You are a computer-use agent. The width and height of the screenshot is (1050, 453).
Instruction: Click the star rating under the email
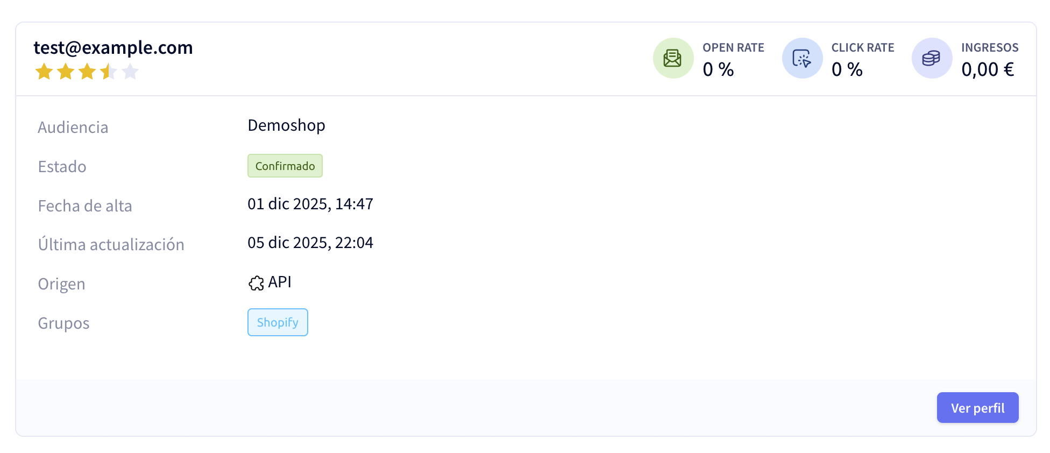87,72
